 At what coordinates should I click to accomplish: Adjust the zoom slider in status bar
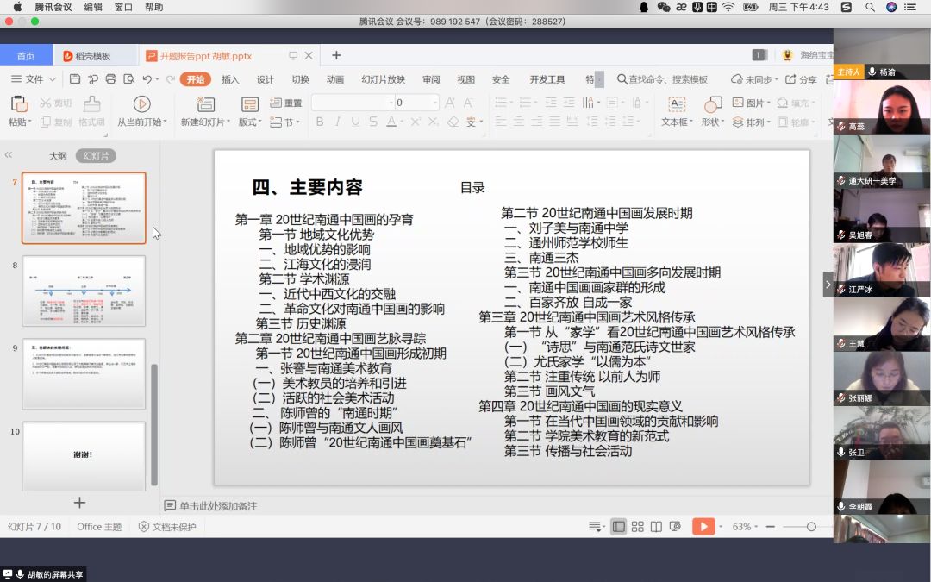[x=811, y=527]
